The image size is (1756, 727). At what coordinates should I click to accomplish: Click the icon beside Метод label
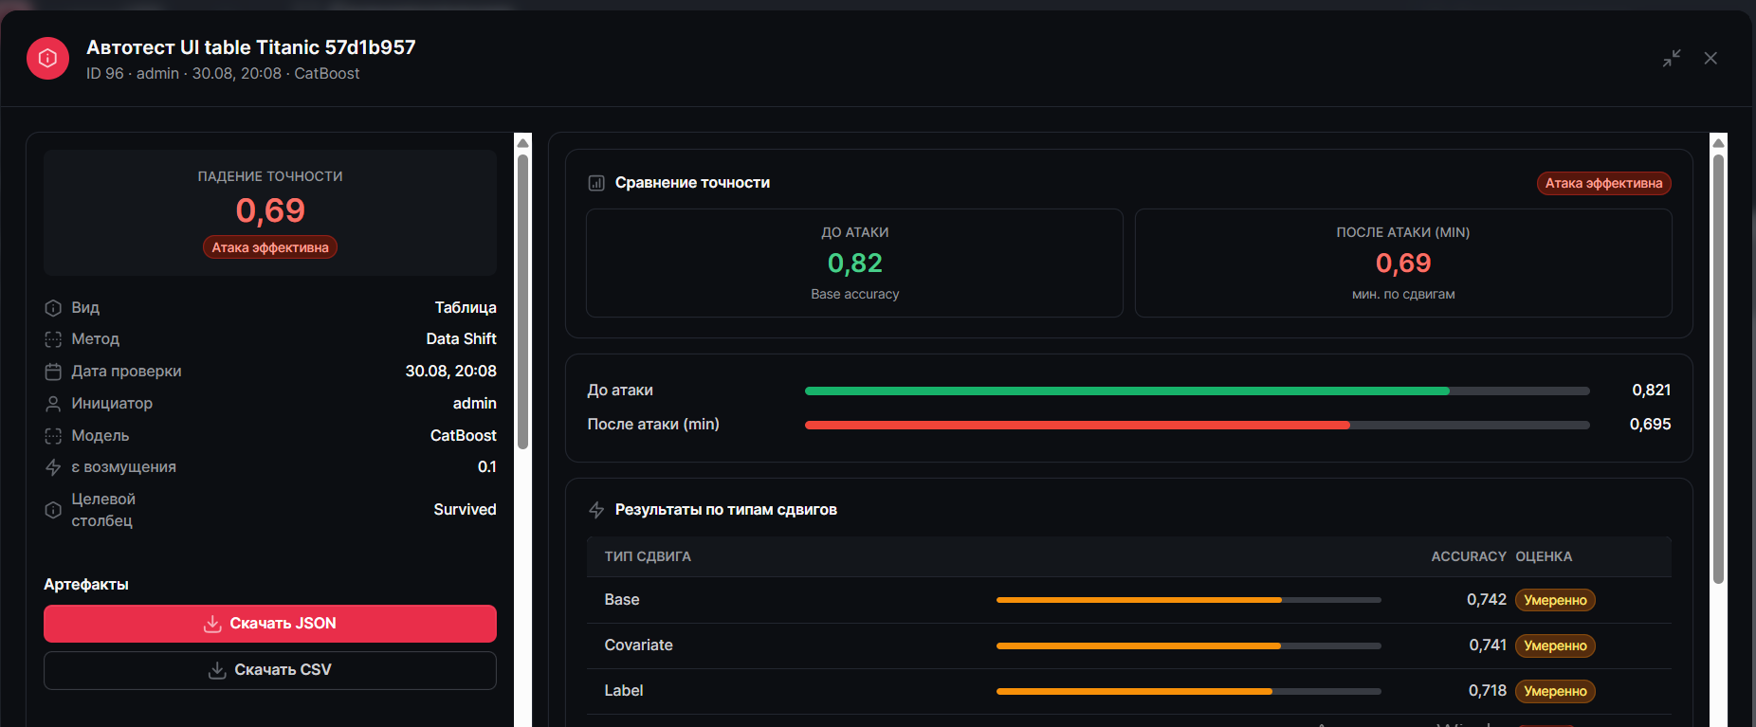53,339
